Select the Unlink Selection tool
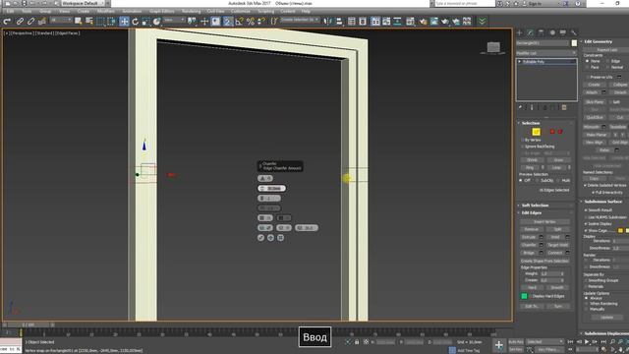This screenshot has width=629, height=354. tap(30, 22)
